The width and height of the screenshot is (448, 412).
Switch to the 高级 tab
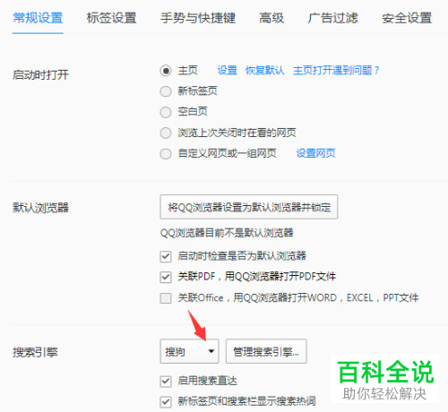pos(271,18)
